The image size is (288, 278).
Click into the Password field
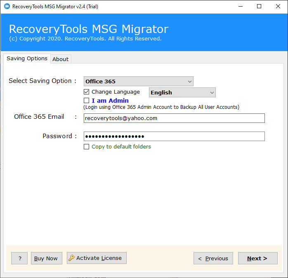point(174,136)
